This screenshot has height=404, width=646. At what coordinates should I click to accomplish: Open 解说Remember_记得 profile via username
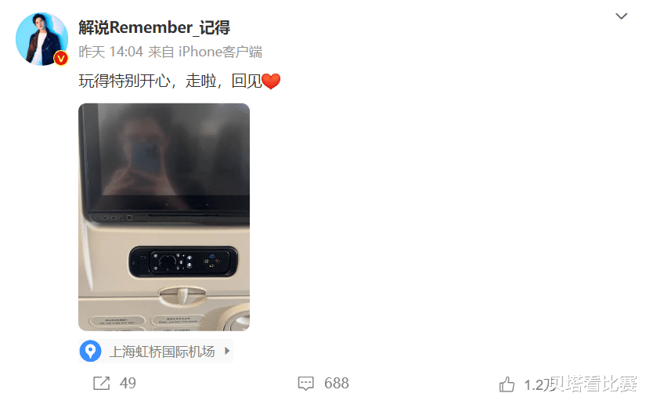tap(154, 27)
